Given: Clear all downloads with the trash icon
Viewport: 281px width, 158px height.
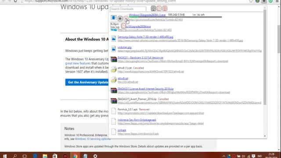Looking at the screenshot, I should [x=165, y=8].
